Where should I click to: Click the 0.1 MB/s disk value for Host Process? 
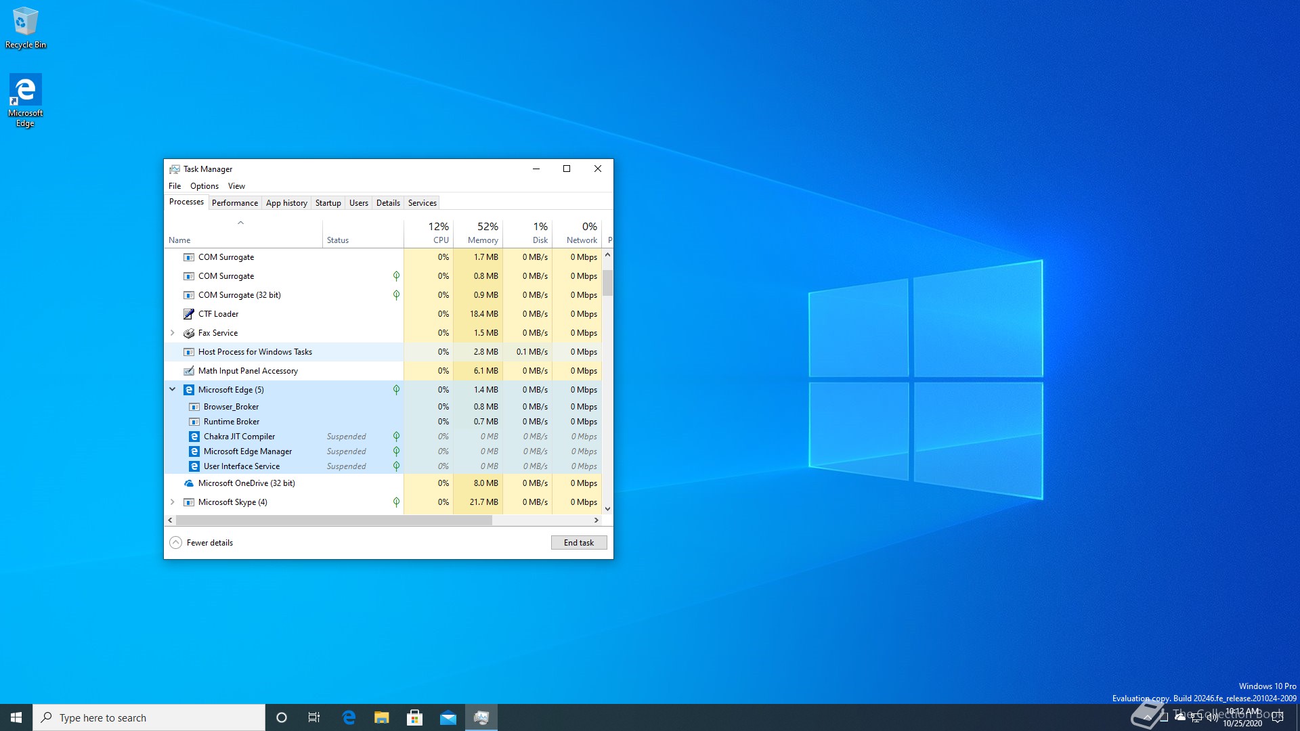(x=532, y=352)
